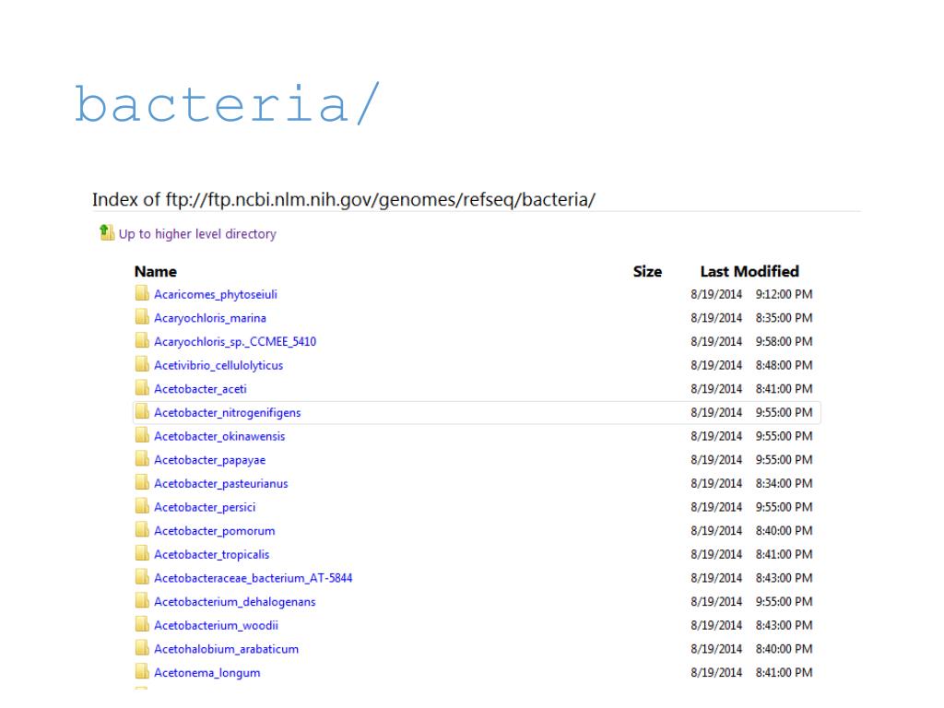944x708 pixels.
Task: Open the Acetobacter_persici directory link
Action: (205, 507)
